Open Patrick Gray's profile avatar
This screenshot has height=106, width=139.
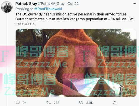pos(7,7)
